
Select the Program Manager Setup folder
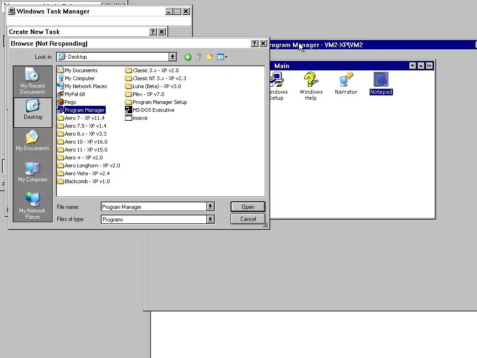pyautogui.click(x=156, y=102)
